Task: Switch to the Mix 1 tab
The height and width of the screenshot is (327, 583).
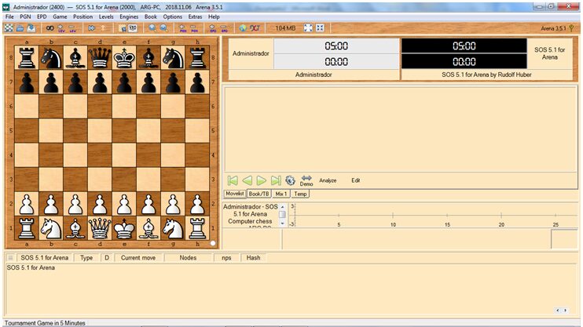Action: 281,194
